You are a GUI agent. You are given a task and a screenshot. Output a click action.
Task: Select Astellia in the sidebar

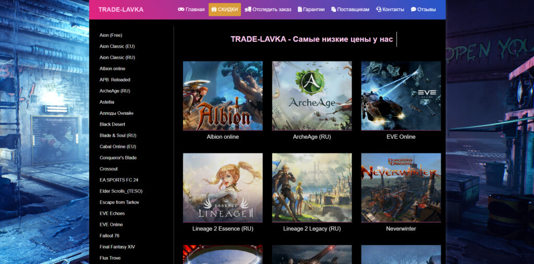(x=107, y=102)
